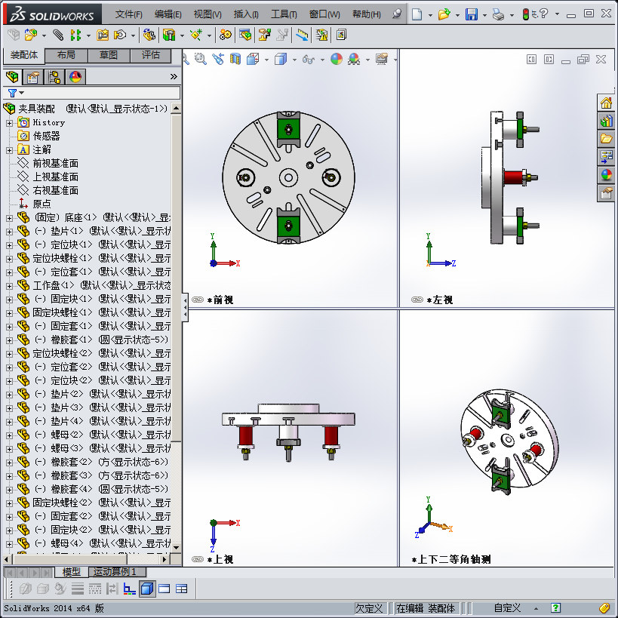The width and height of the screenshot is (618, 618).
Task: Click the Move Component icon
Action: [120, 35]
